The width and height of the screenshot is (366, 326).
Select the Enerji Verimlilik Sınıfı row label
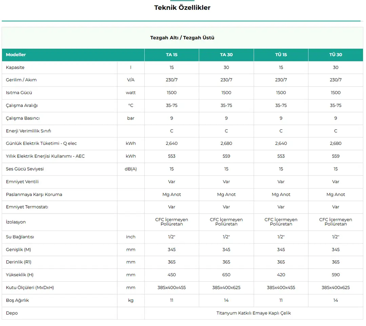click(28, 131)
